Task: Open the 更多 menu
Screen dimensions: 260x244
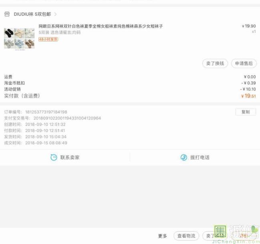Action: coord(162,236)
